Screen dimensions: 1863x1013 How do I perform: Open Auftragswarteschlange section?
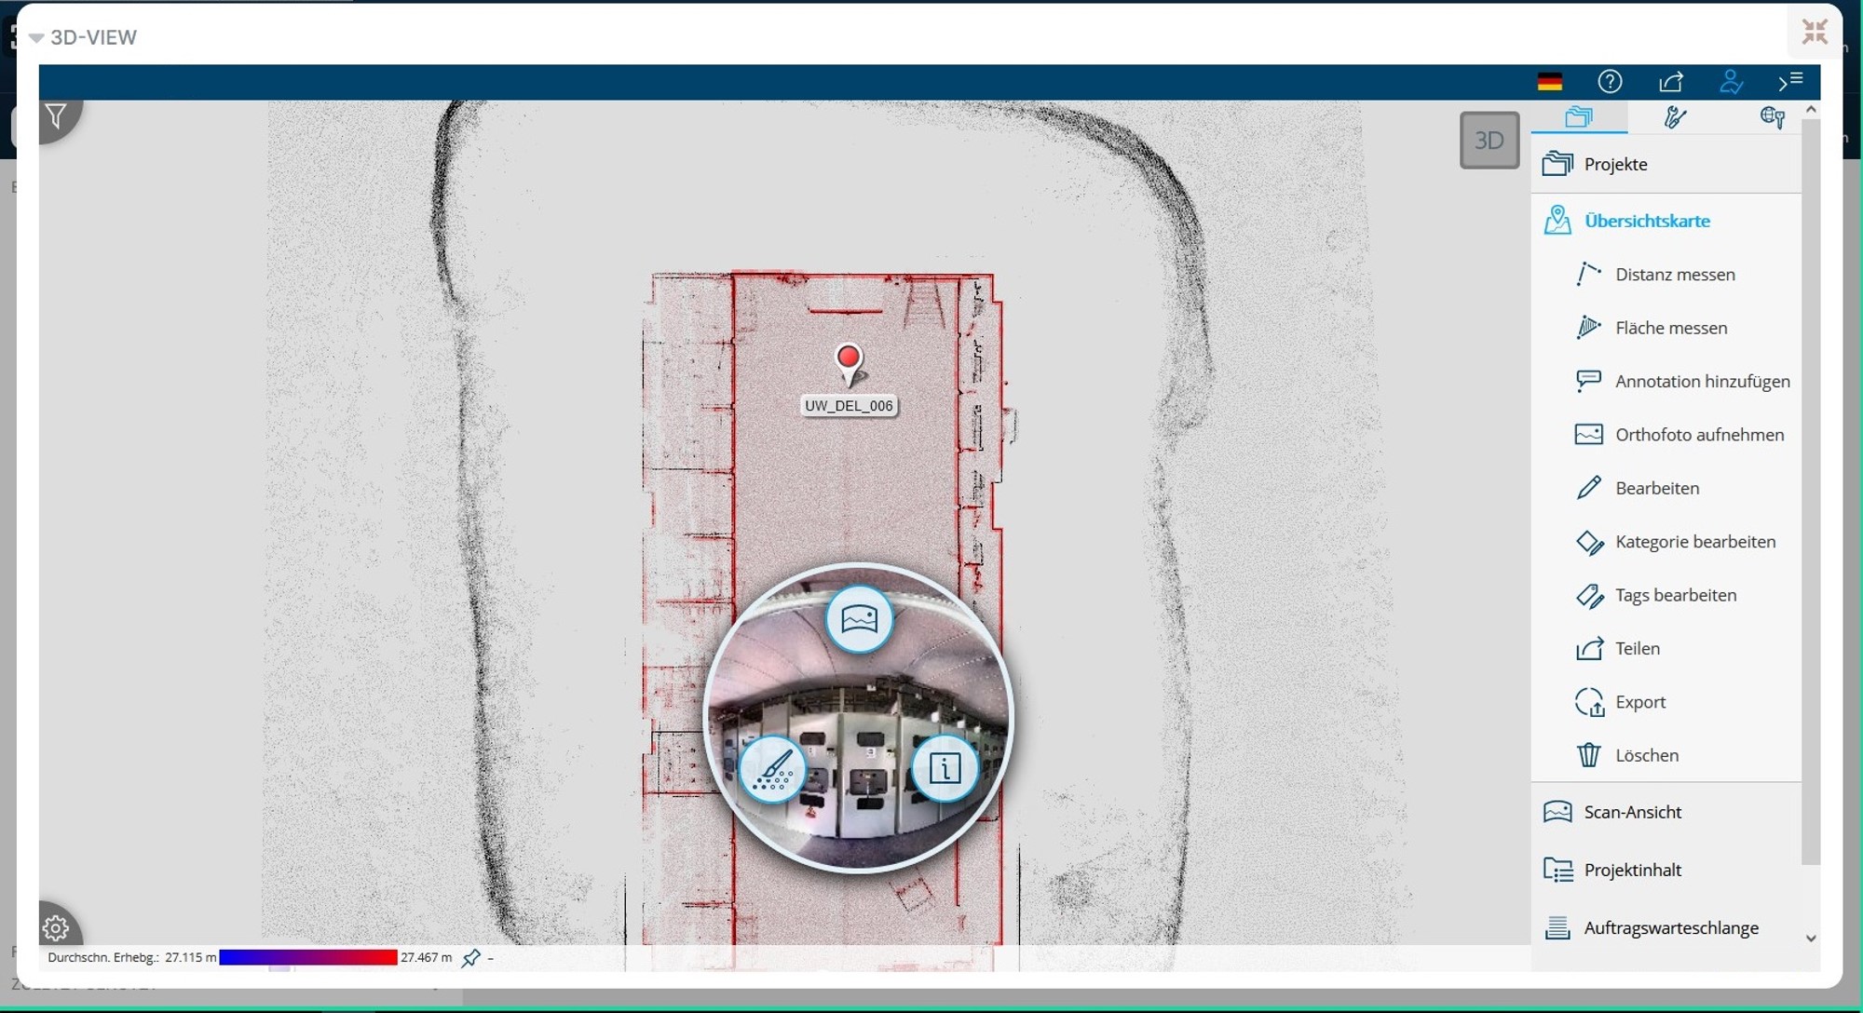point(1666,928)
